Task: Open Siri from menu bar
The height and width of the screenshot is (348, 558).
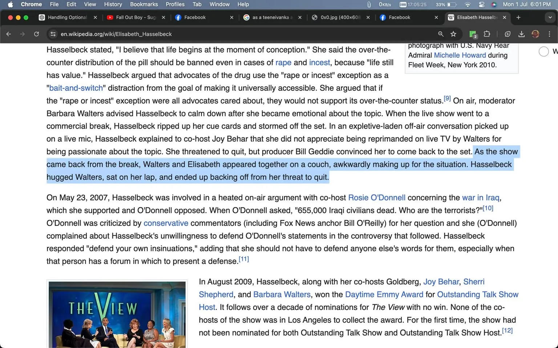Action: 494,4
